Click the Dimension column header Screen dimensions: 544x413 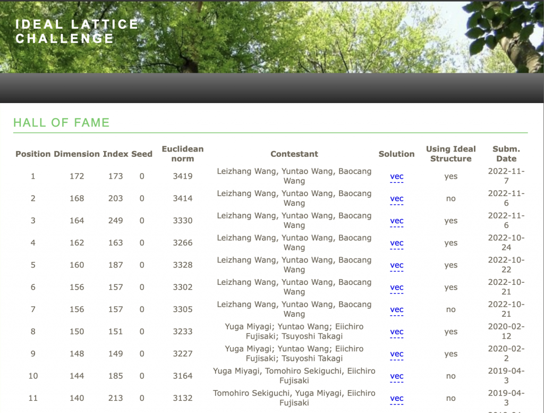[x=76, y=154]
